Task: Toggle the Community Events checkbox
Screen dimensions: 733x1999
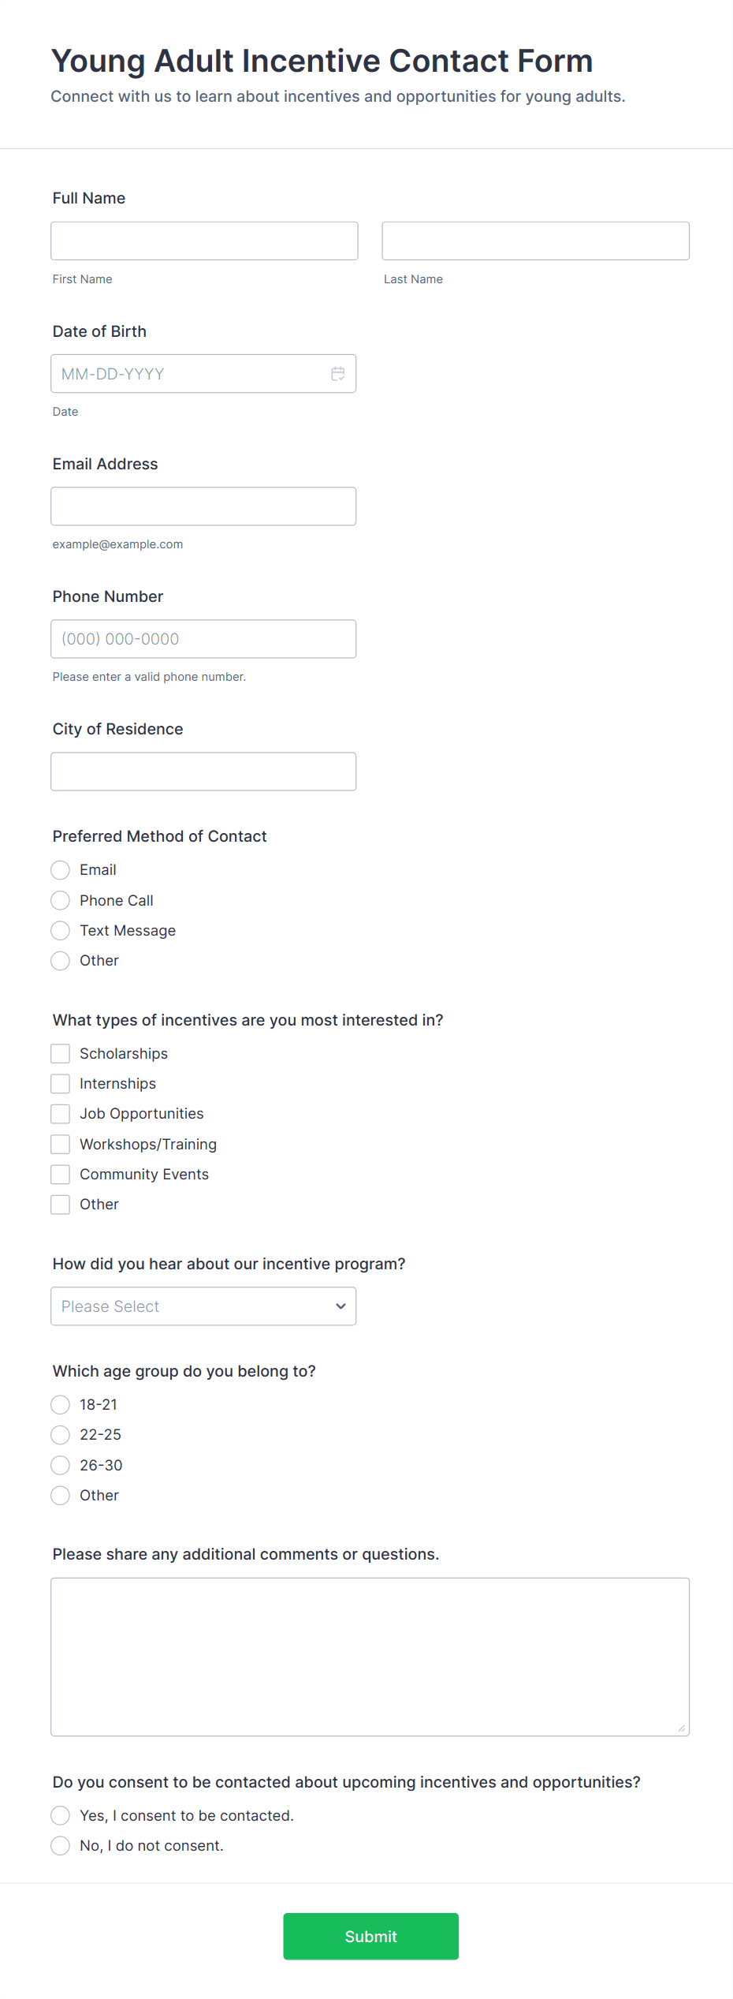Action: [61, 1175]
